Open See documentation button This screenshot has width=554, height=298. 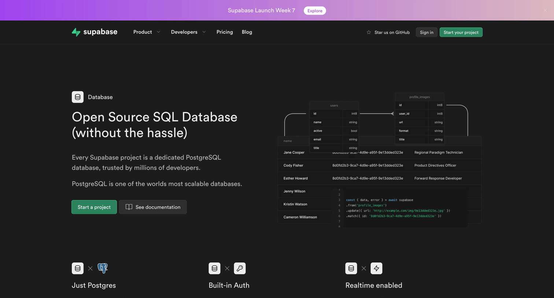(153, 207)
